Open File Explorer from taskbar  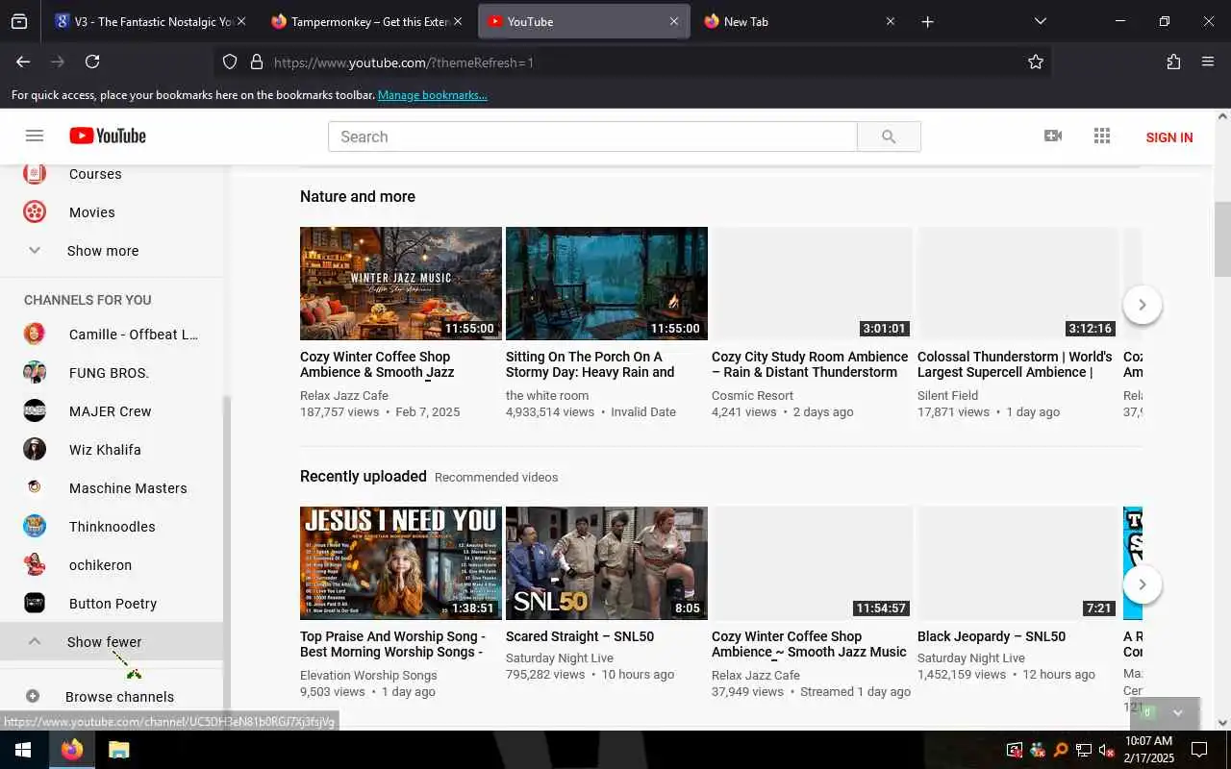118,750
